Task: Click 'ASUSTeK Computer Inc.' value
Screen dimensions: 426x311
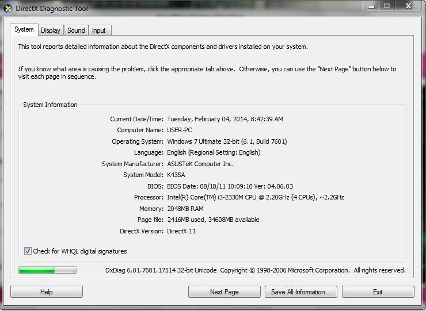Action: pos(200,164)
